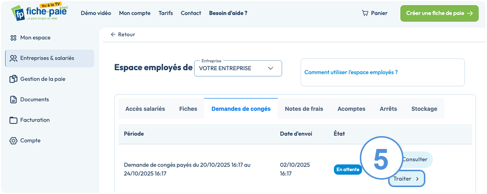Click the Compte gear icon
This screenshot has height=194, width=487.
[x=13, y=141]
